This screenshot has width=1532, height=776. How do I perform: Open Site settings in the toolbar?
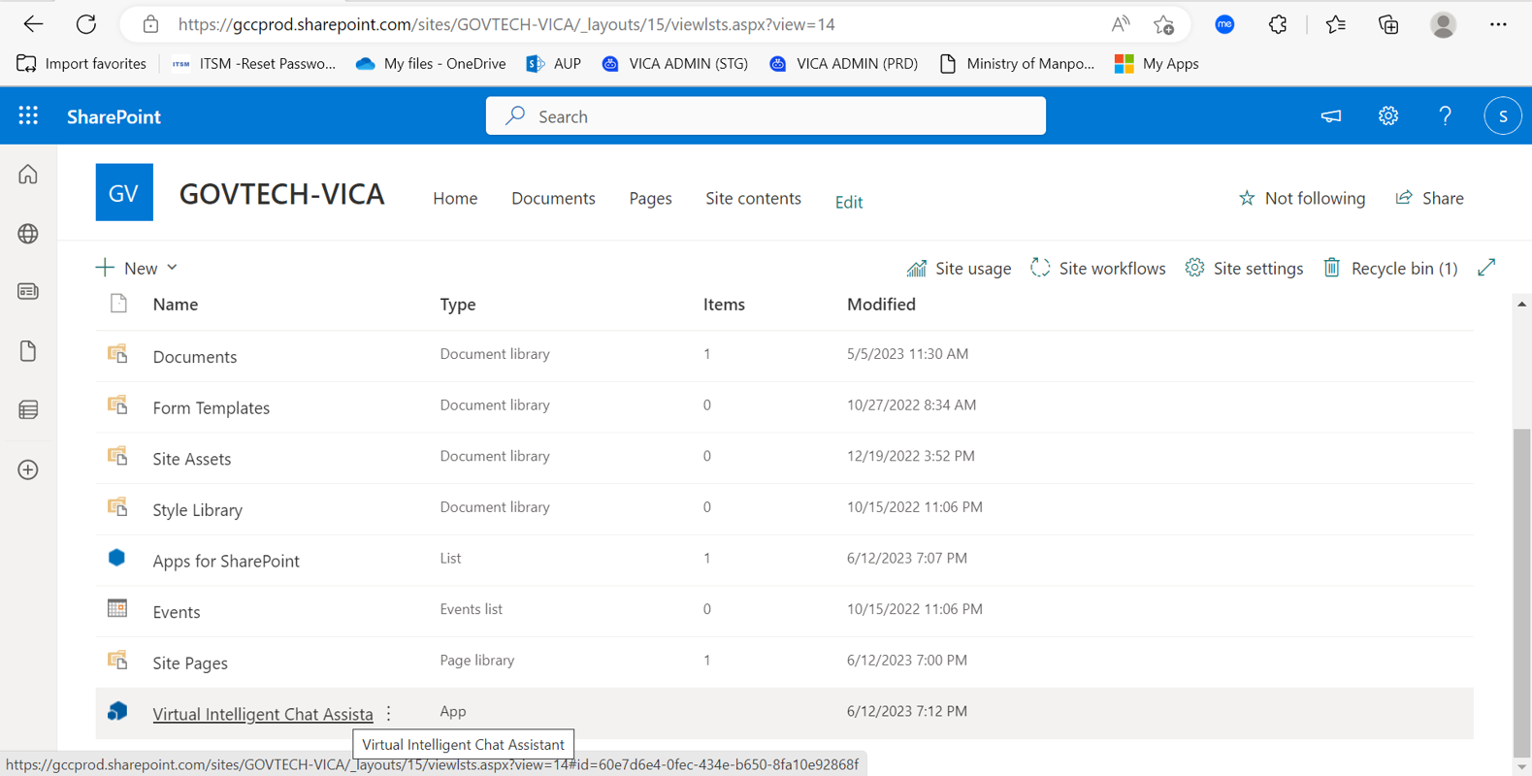pos(1244,268)
